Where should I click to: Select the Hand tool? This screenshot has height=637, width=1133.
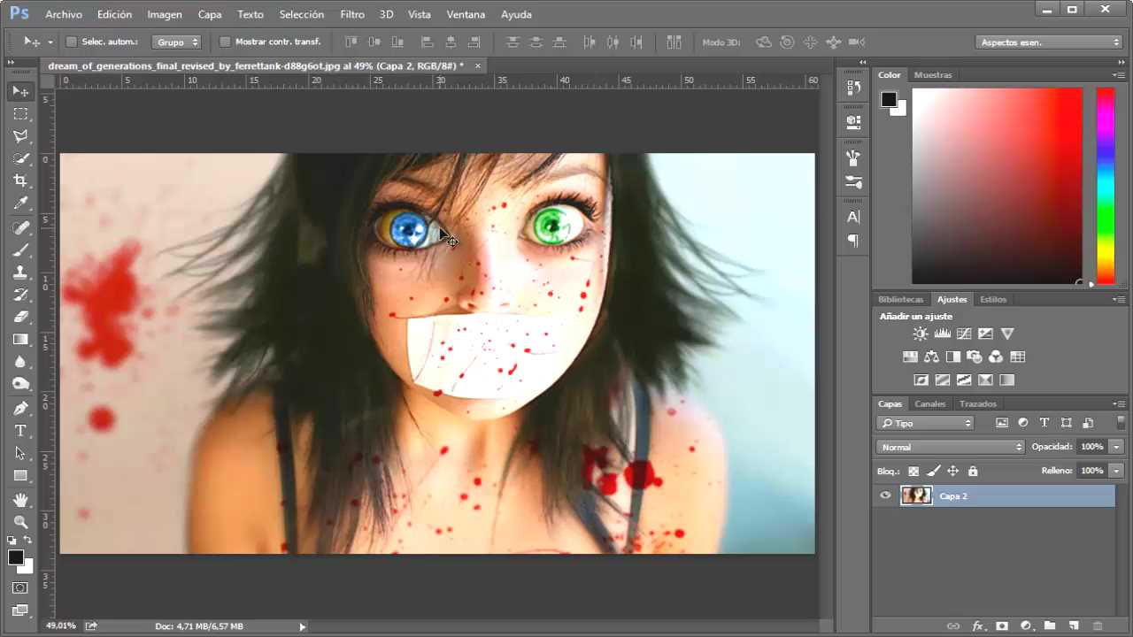click(x=20, y=500)
